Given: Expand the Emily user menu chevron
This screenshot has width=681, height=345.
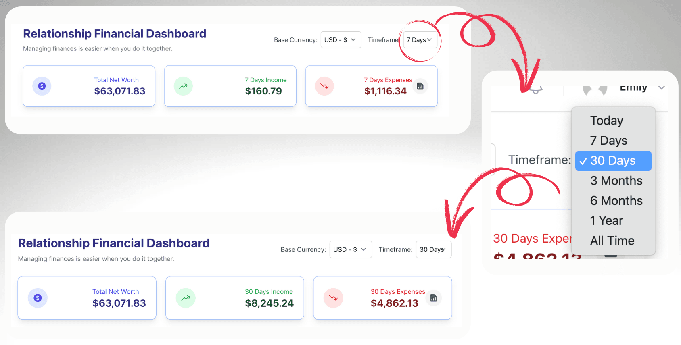Looking at the screenshot, I should pyautogui.click(x=662, y=87).
